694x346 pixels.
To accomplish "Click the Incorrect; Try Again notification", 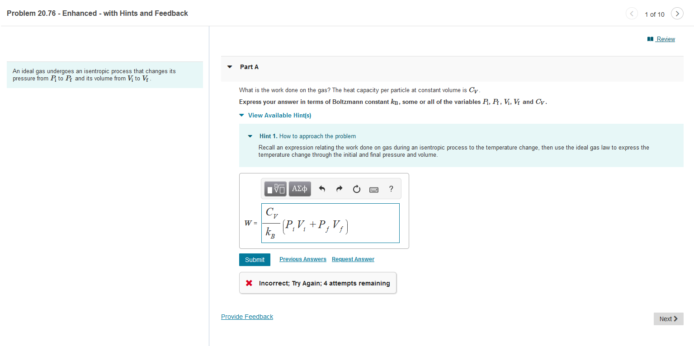I will click(x=318, y=283).
